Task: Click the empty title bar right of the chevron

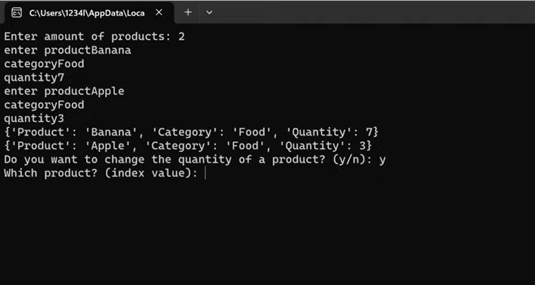Action: [368, 12]
